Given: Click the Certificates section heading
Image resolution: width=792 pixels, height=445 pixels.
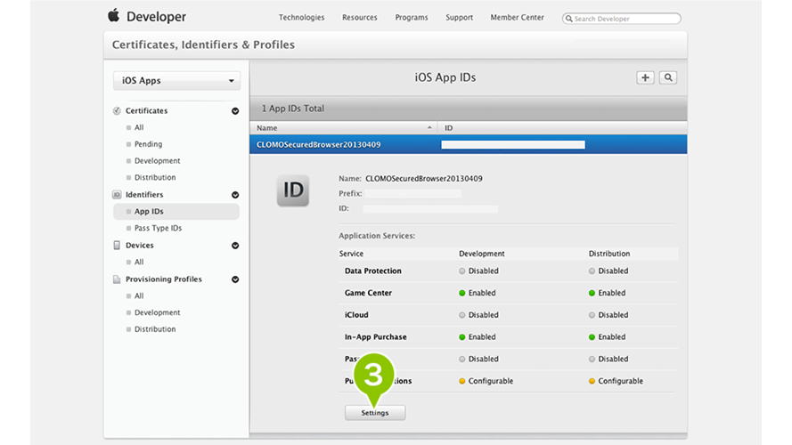Looking at the screenshot, I should coord(146,110).
